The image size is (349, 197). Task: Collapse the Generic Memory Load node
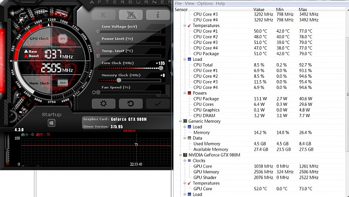[185, 127]
